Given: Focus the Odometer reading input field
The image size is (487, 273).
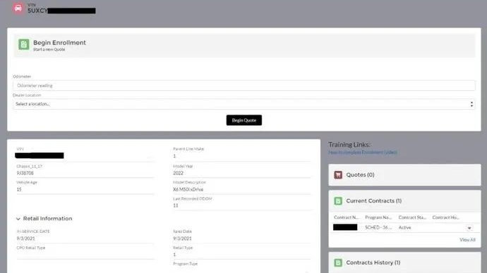Looking at the screenshot, I should click(x=243, y=85).
